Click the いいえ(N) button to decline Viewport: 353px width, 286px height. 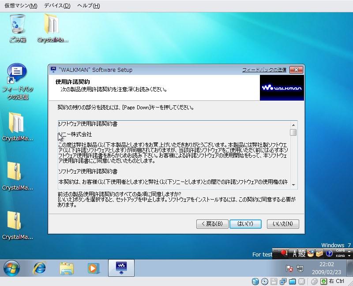click(x=283, y=224)
